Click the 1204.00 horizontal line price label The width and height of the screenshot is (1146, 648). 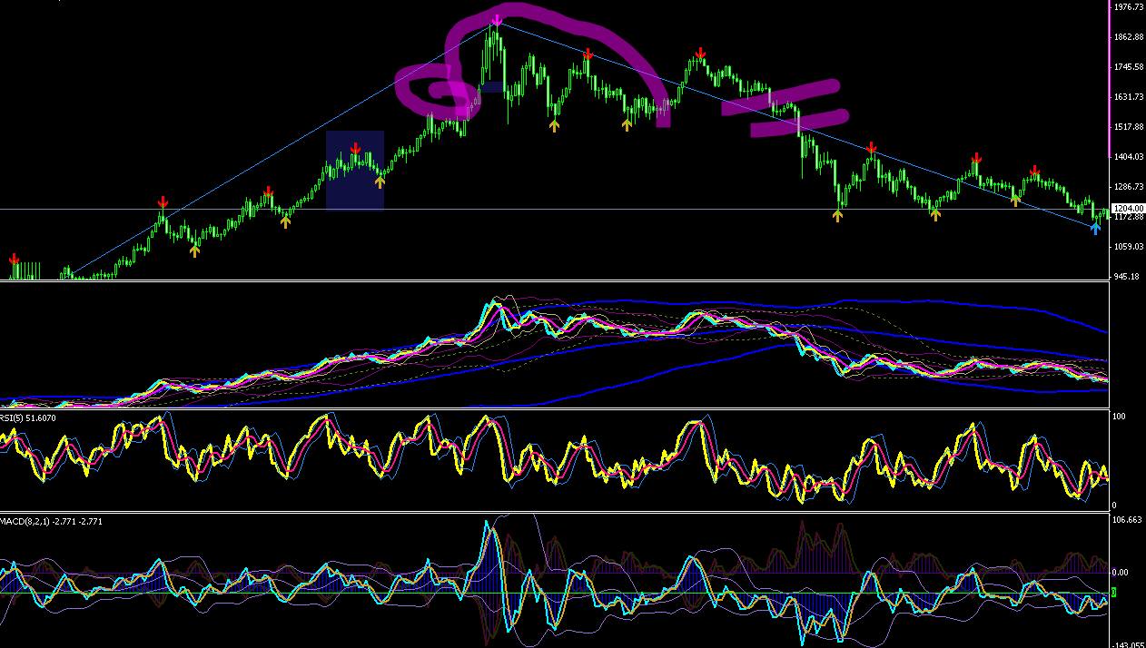1127,208
